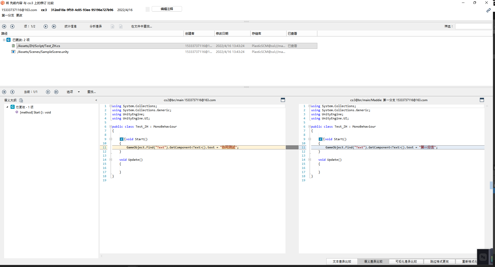Click the Plastic SCM logo in title bar
The image size is (495, 267).
pos(3,3)
